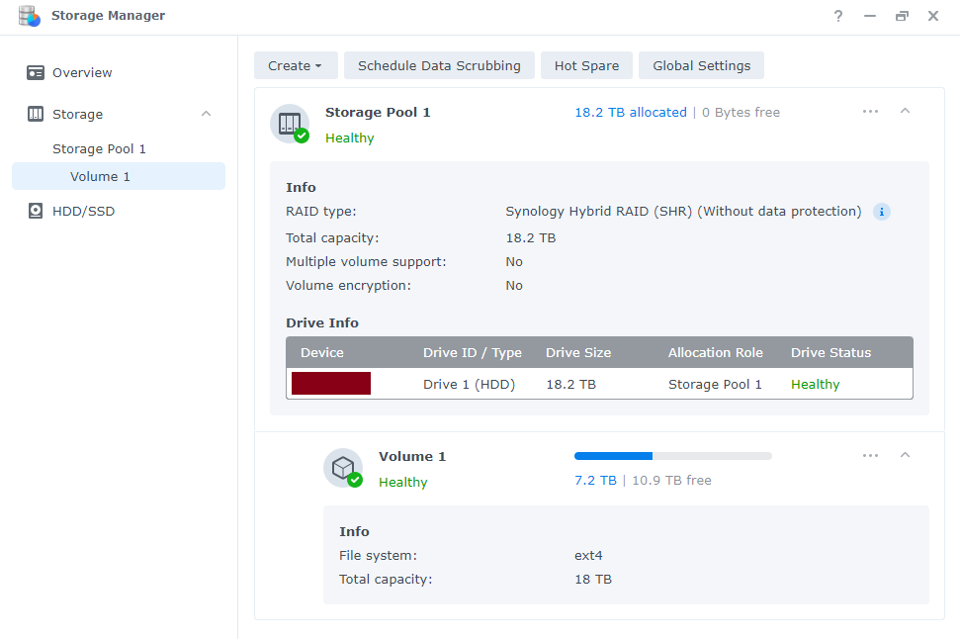Open the Create dropdown

[x=296, y=65]
